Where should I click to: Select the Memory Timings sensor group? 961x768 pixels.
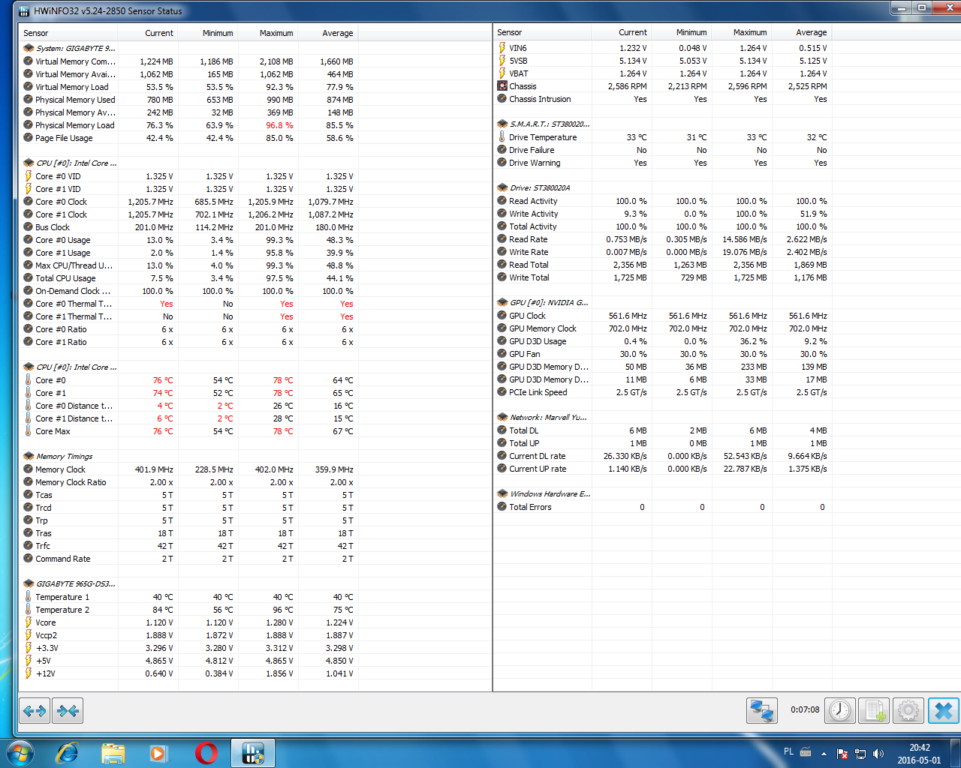click(x=190, y=457)
